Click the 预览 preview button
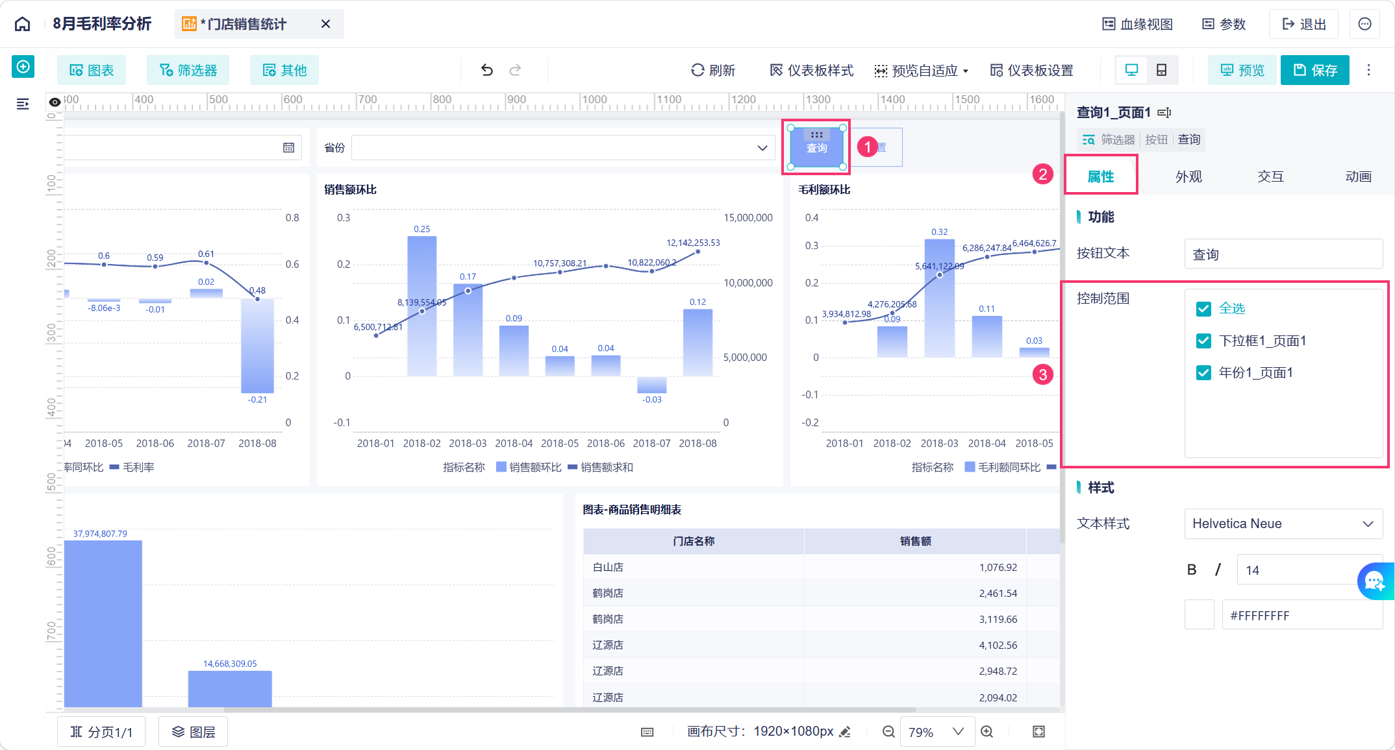 (1242, 70)
